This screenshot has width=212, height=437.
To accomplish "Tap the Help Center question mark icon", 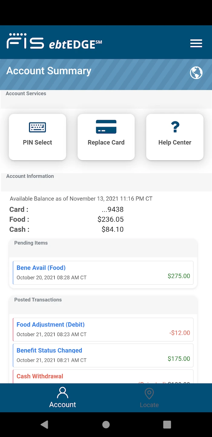I will [175, 127].
